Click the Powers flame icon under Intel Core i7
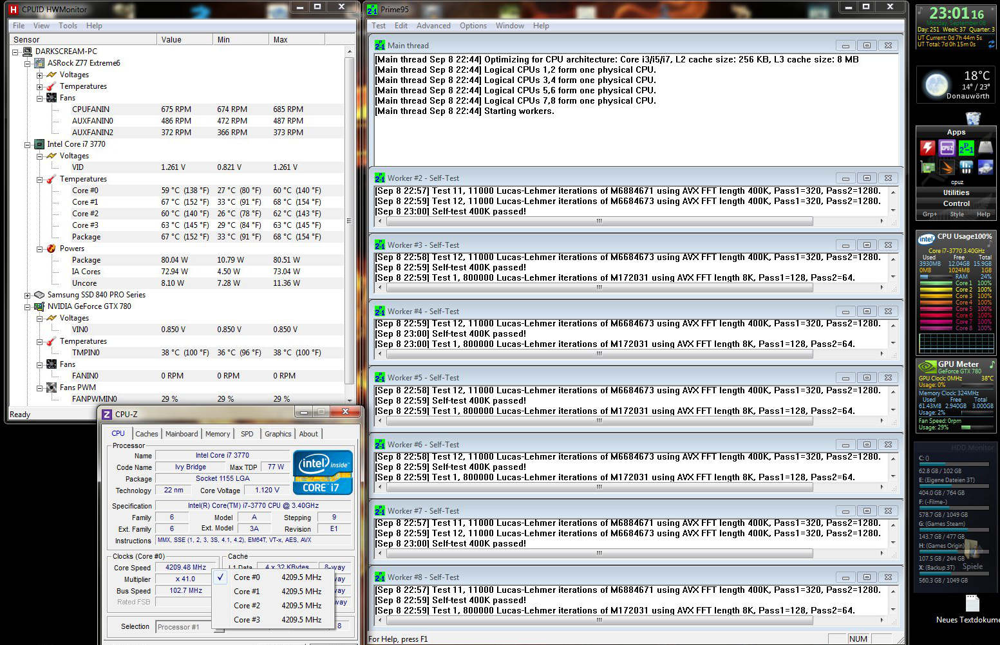1000x645 pixels. pos(52,248)
